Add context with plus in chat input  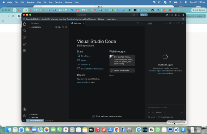point(149,112)
